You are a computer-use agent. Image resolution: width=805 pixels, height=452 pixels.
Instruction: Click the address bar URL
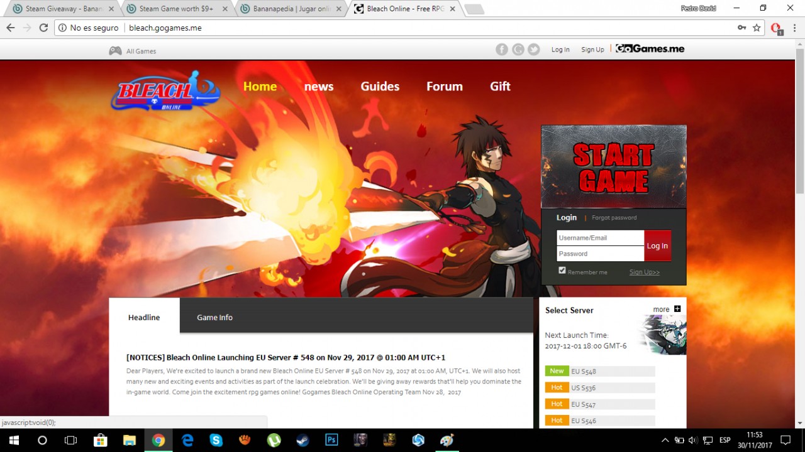point(165,28)
